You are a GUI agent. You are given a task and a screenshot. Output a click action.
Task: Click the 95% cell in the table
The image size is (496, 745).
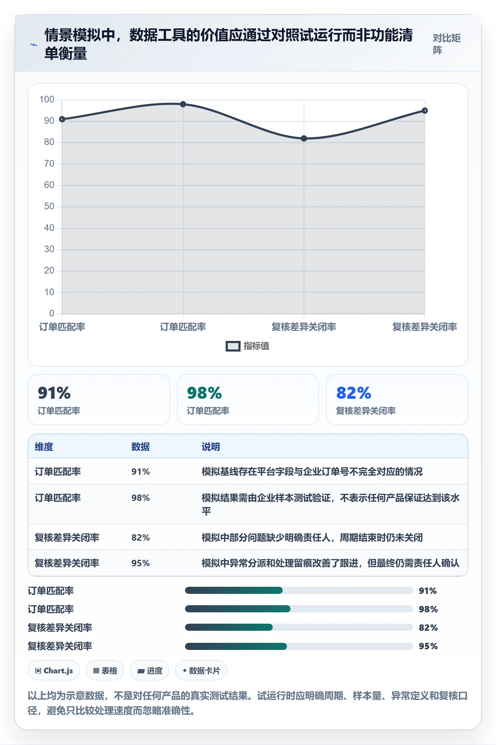click(x=141, y=563)
